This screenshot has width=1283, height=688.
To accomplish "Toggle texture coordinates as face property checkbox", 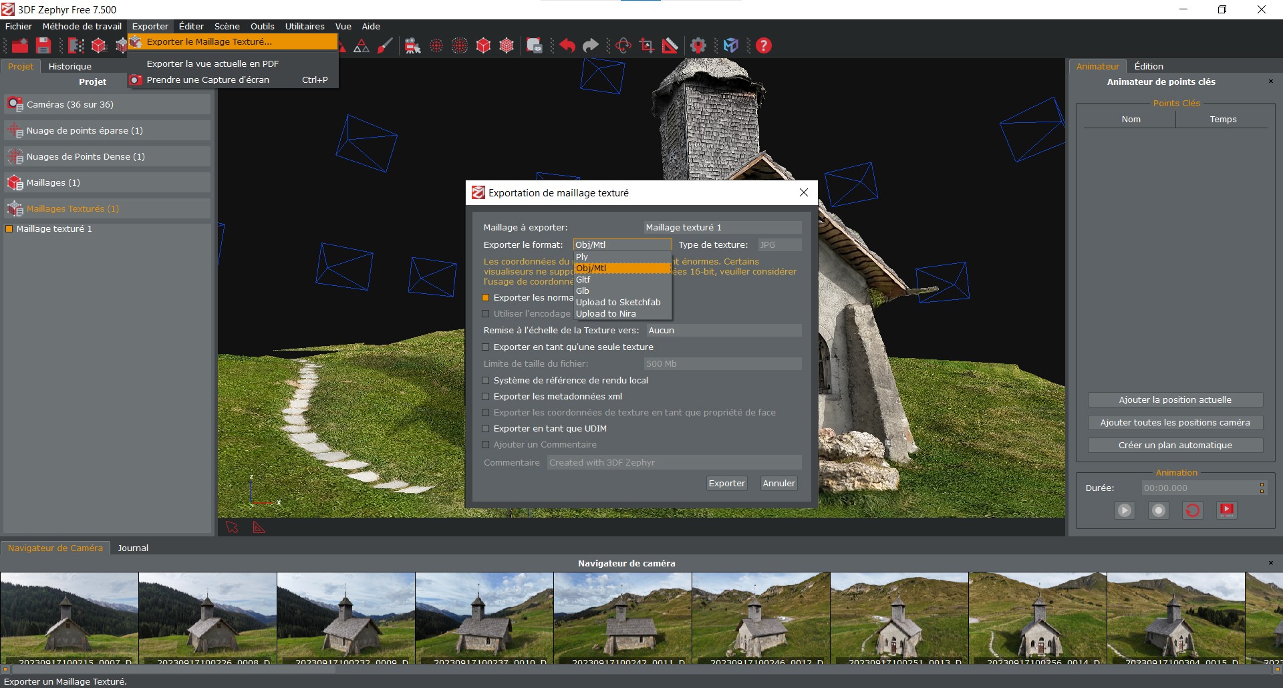I will [x=486, y=413].
